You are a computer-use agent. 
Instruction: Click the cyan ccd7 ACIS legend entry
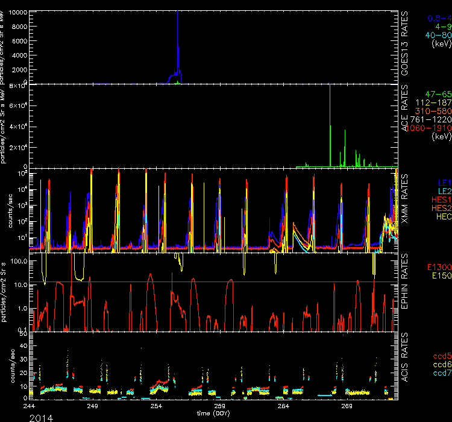pyautogui.click(x=439, y=373)
